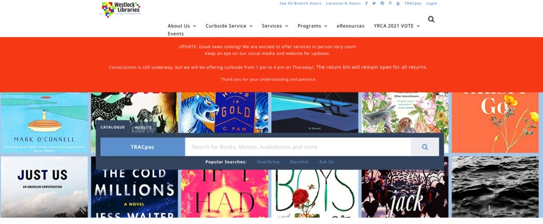Switch to the Catalogue search tab
Viewport: 543px width, 224px height.
113,127
